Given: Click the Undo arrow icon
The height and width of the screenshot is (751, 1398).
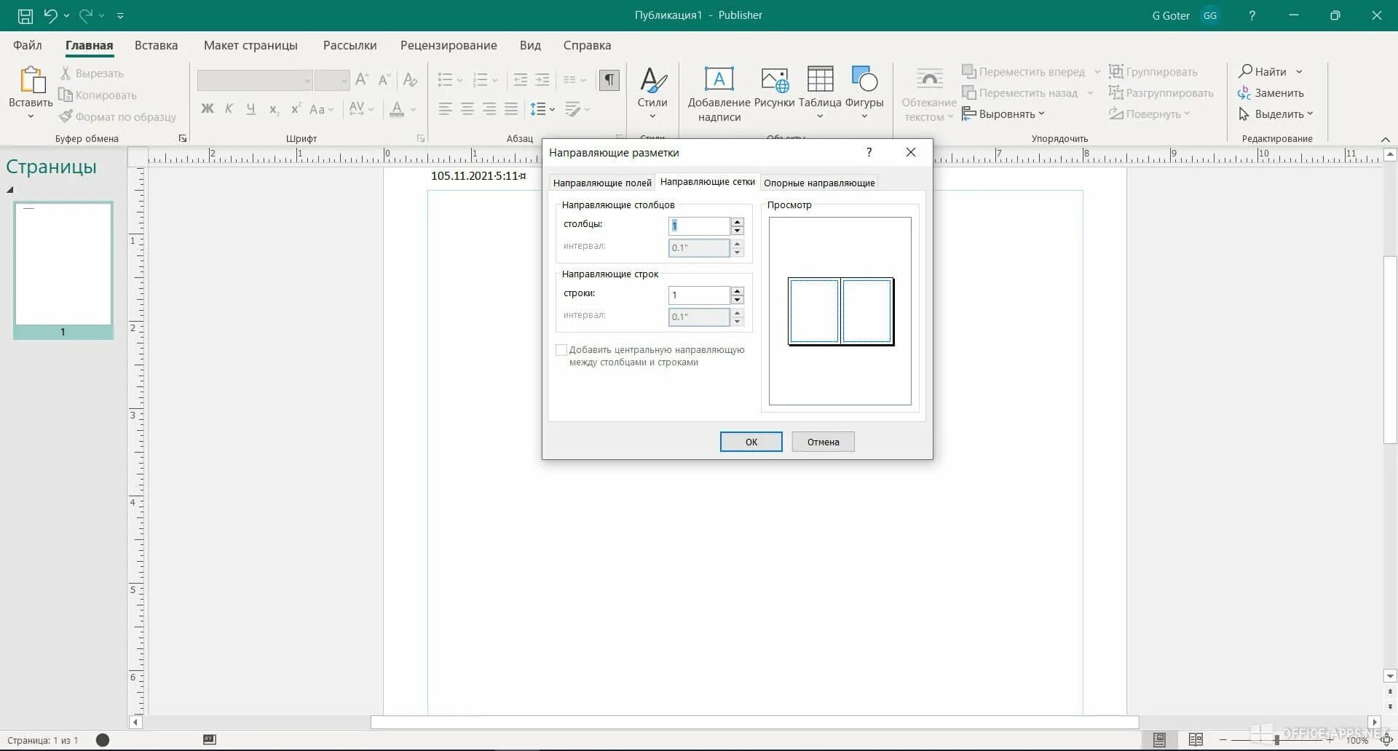Looking at the screenshot, I should tap(50, 15).
